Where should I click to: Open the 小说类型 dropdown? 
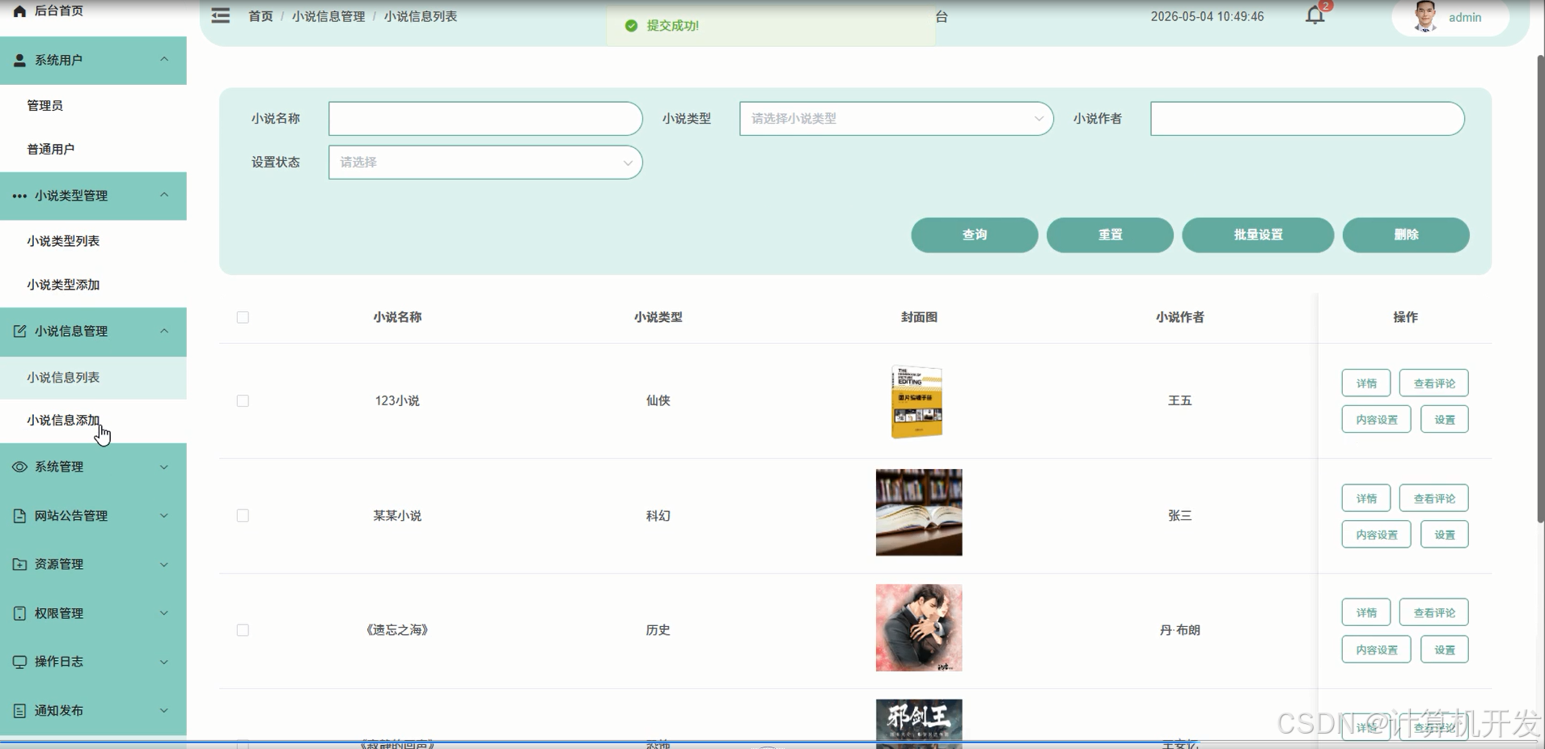pos(896,118)
